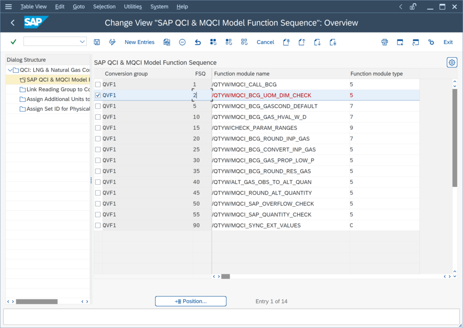The image size is (463, 328).
Task: Click the Save diskette icon
Action: click(x=97, y=42)
